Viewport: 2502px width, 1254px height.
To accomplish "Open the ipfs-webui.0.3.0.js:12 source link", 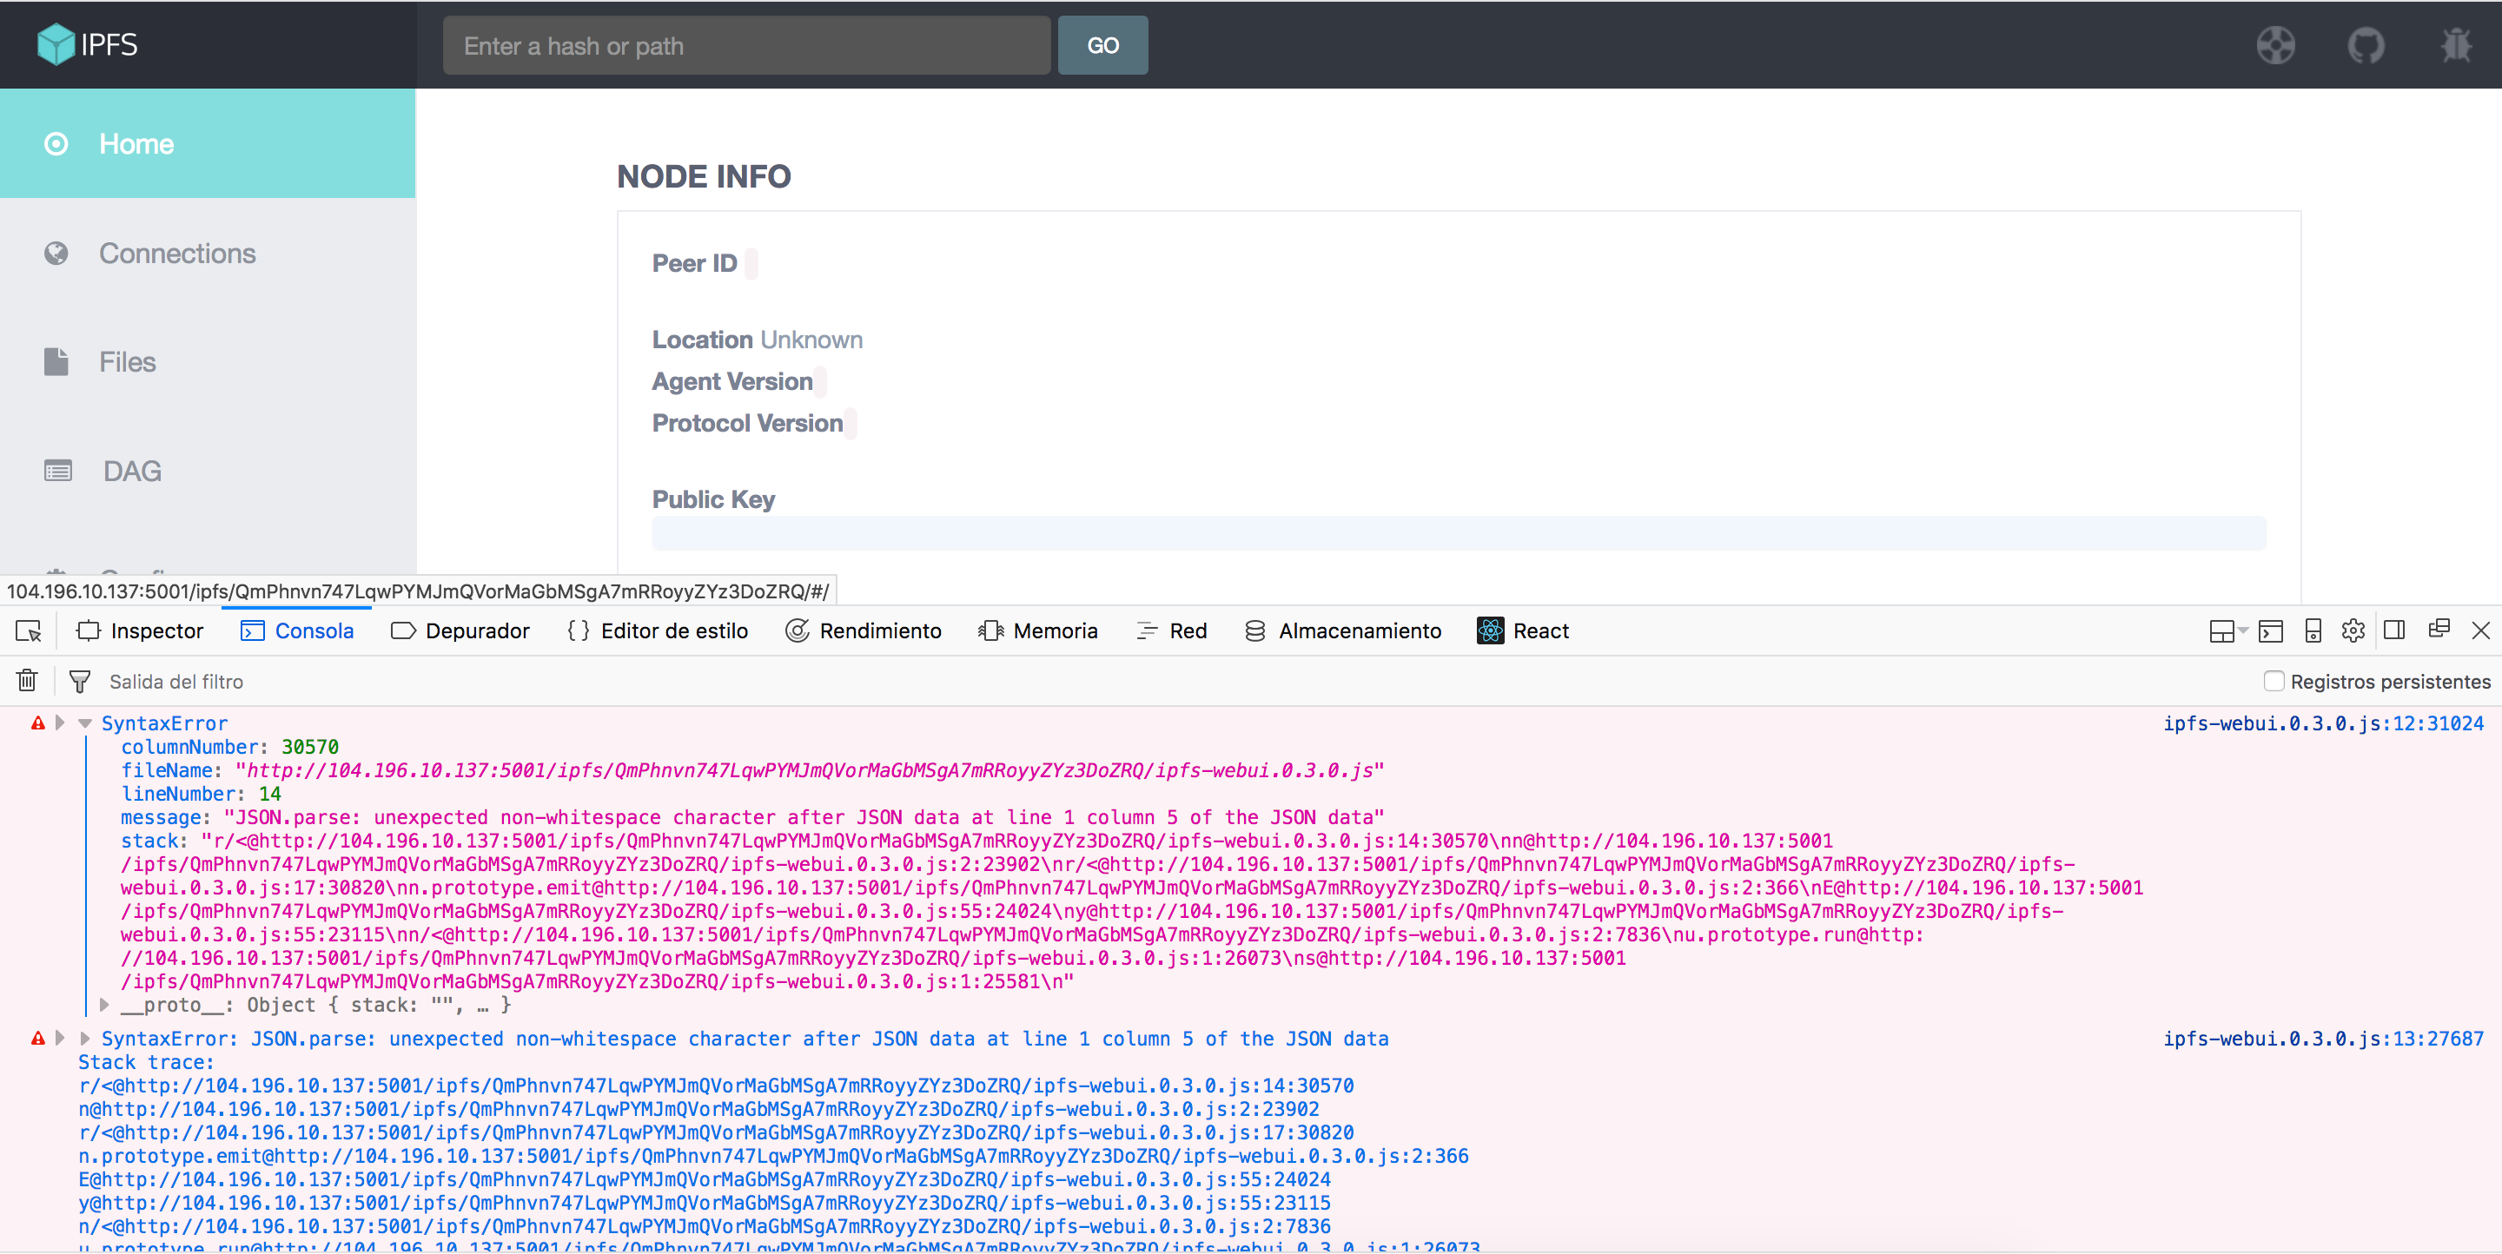I will click(2323, 723).
